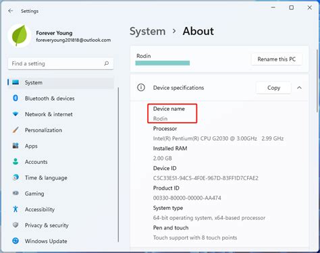Open Privacy & security label
This screenshot has height=253, width=320.
[x=47, y=225]
